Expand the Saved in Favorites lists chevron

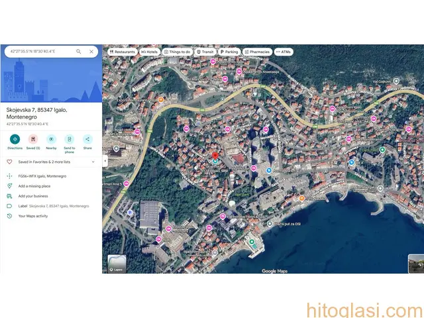pos(93,161)
